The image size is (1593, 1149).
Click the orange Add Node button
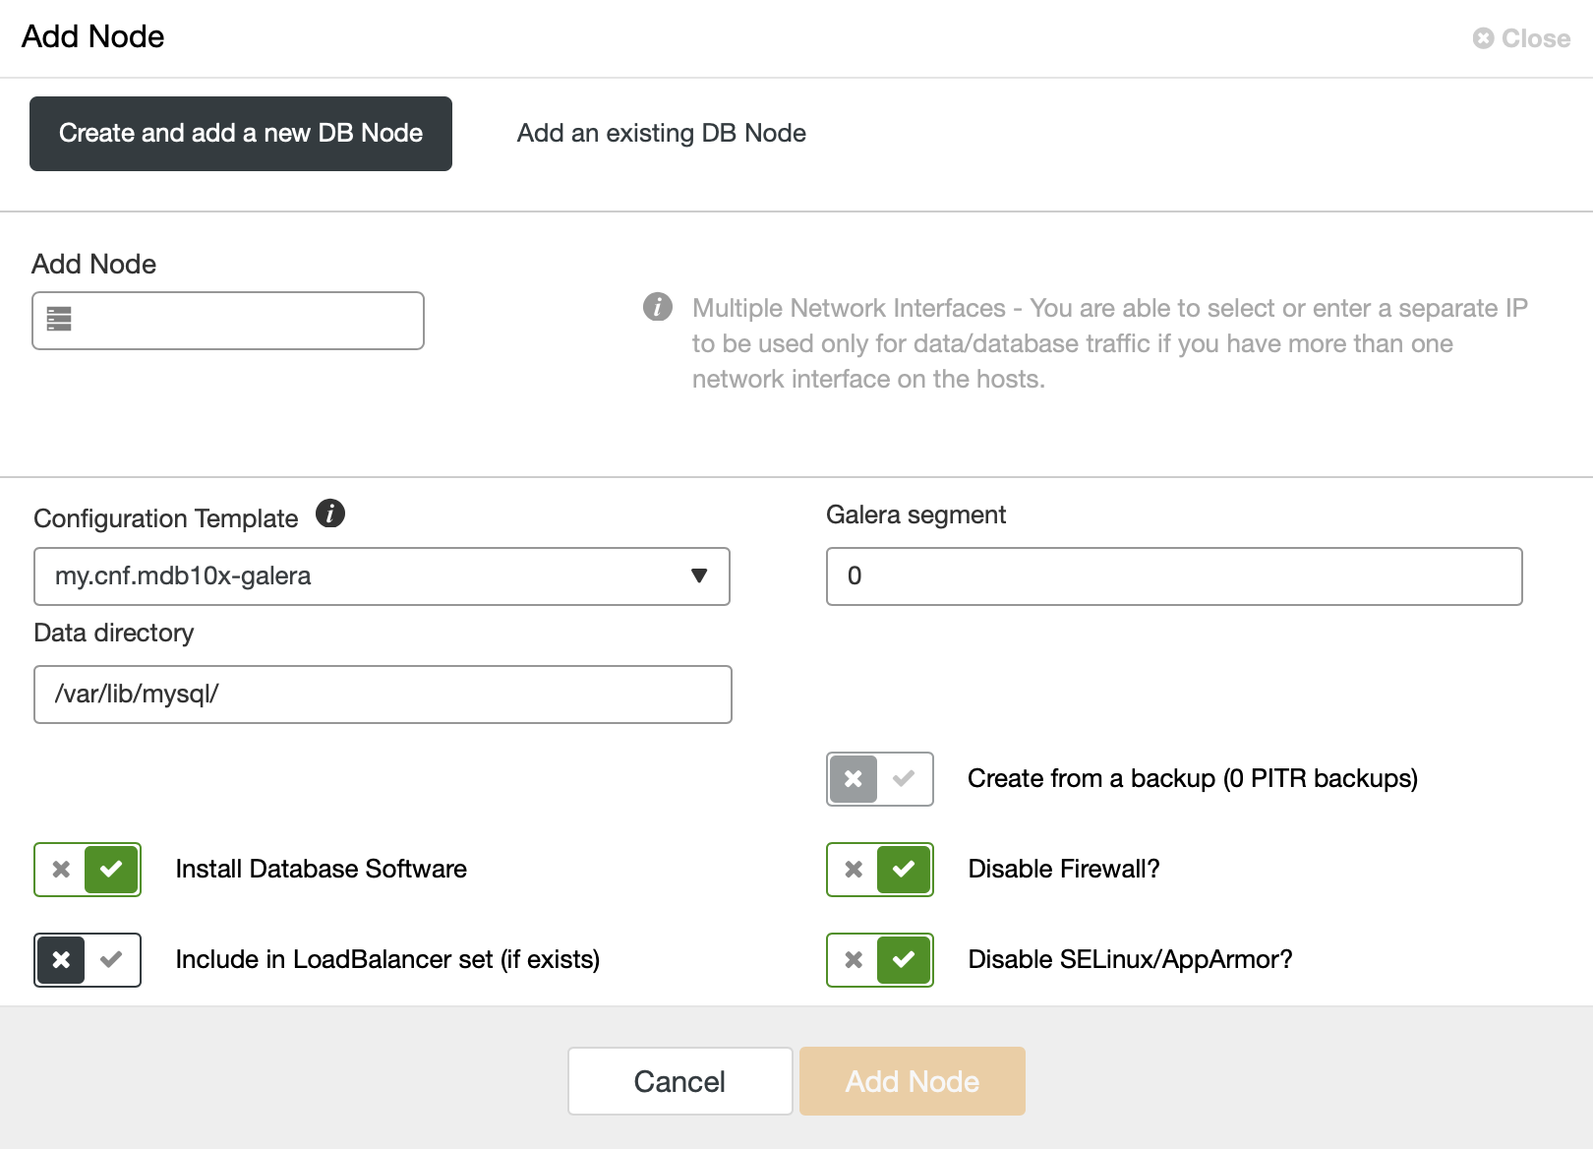[913, 1081]
